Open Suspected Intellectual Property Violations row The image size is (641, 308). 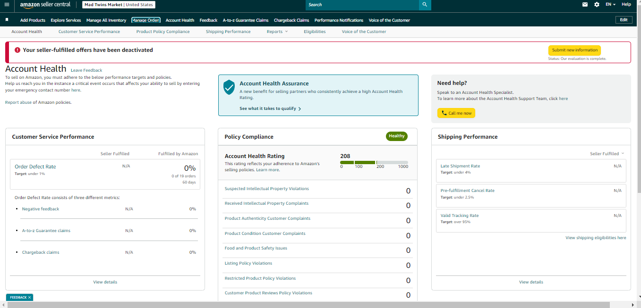click(x=317, y=191)
